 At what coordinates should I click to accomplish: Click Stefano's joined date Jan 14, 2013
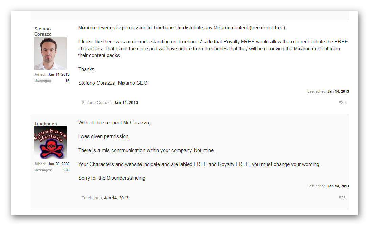coord(59,75)
